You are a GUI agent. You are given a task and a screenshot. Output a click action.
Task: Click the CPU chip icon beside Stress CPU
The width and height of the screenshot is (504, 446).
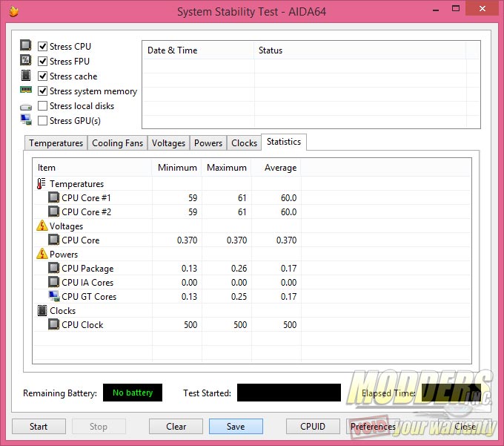coord(26,45)
